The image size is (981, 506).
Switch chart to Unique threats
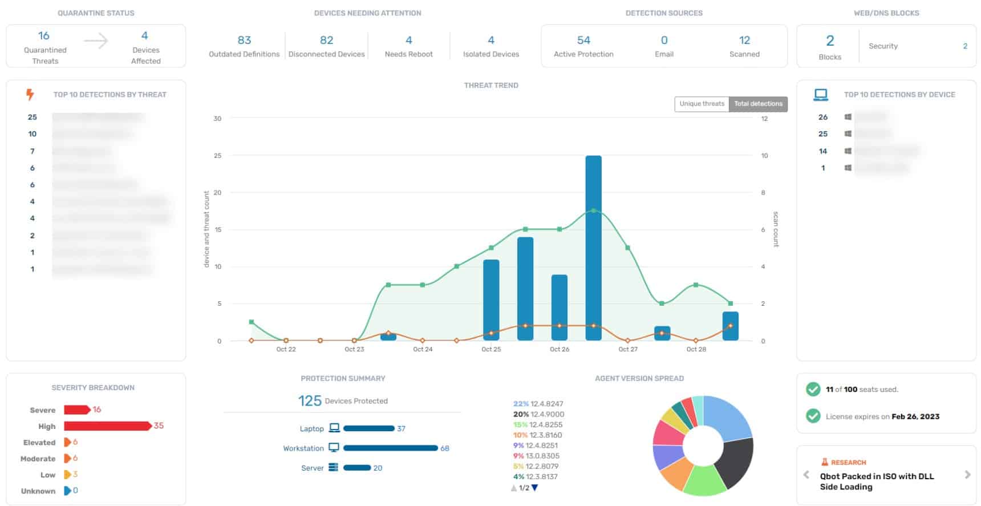point(702,104)
